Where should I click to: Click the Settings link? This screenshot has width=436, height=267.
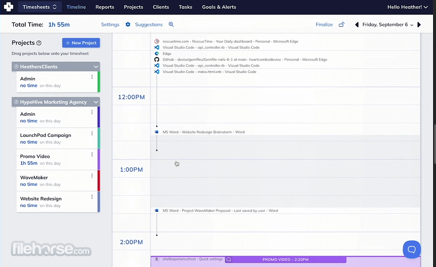110,25
